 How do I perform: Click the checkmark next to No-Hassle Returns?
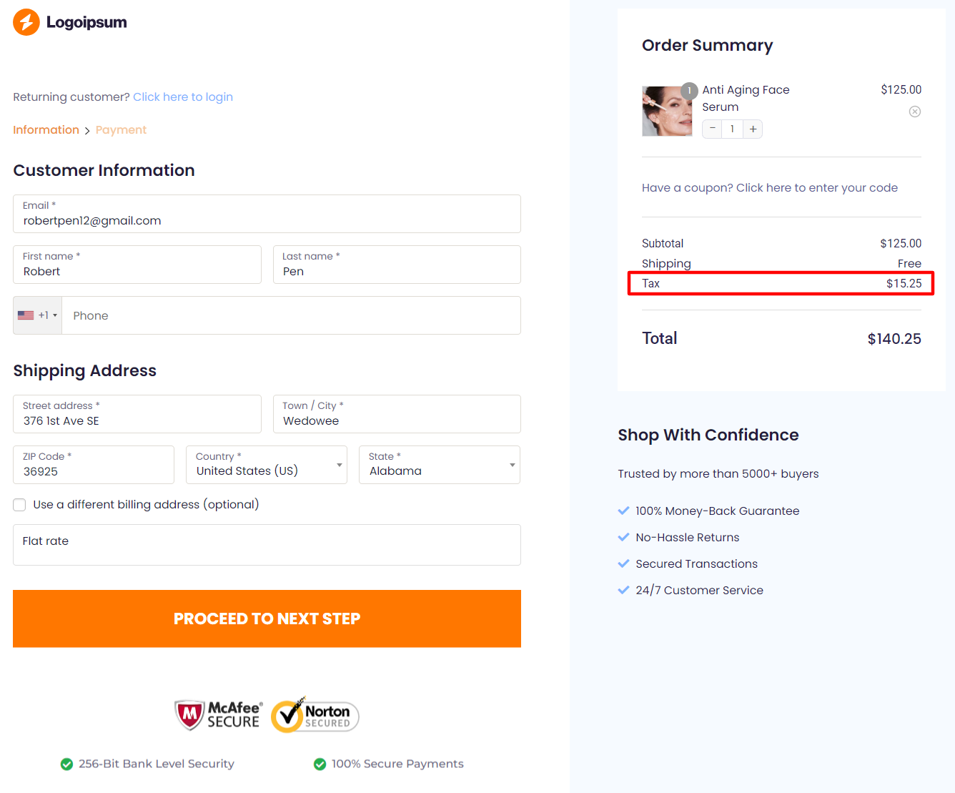(623, 537)
